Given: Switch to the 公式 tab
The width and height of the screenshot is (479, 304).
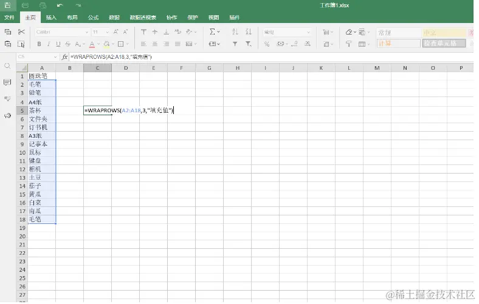Looking at the screenshot, I should click(93, 18).
